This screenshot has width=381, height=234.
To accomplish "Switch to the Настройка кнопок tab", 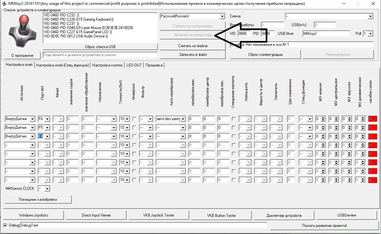I will click(108, 65).
